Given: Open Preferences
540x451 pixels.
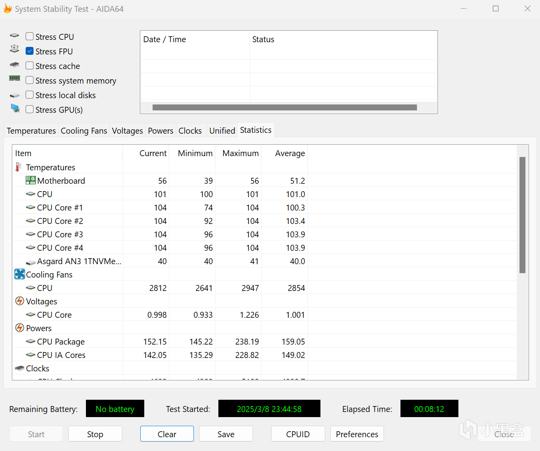Looking at the screenshot, I should tap(357, 434).
